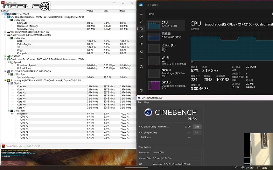This screenshot has width=273, height=170.
Task: Click the Max column header
Action: pyautogui.click(x=128, y=11)
